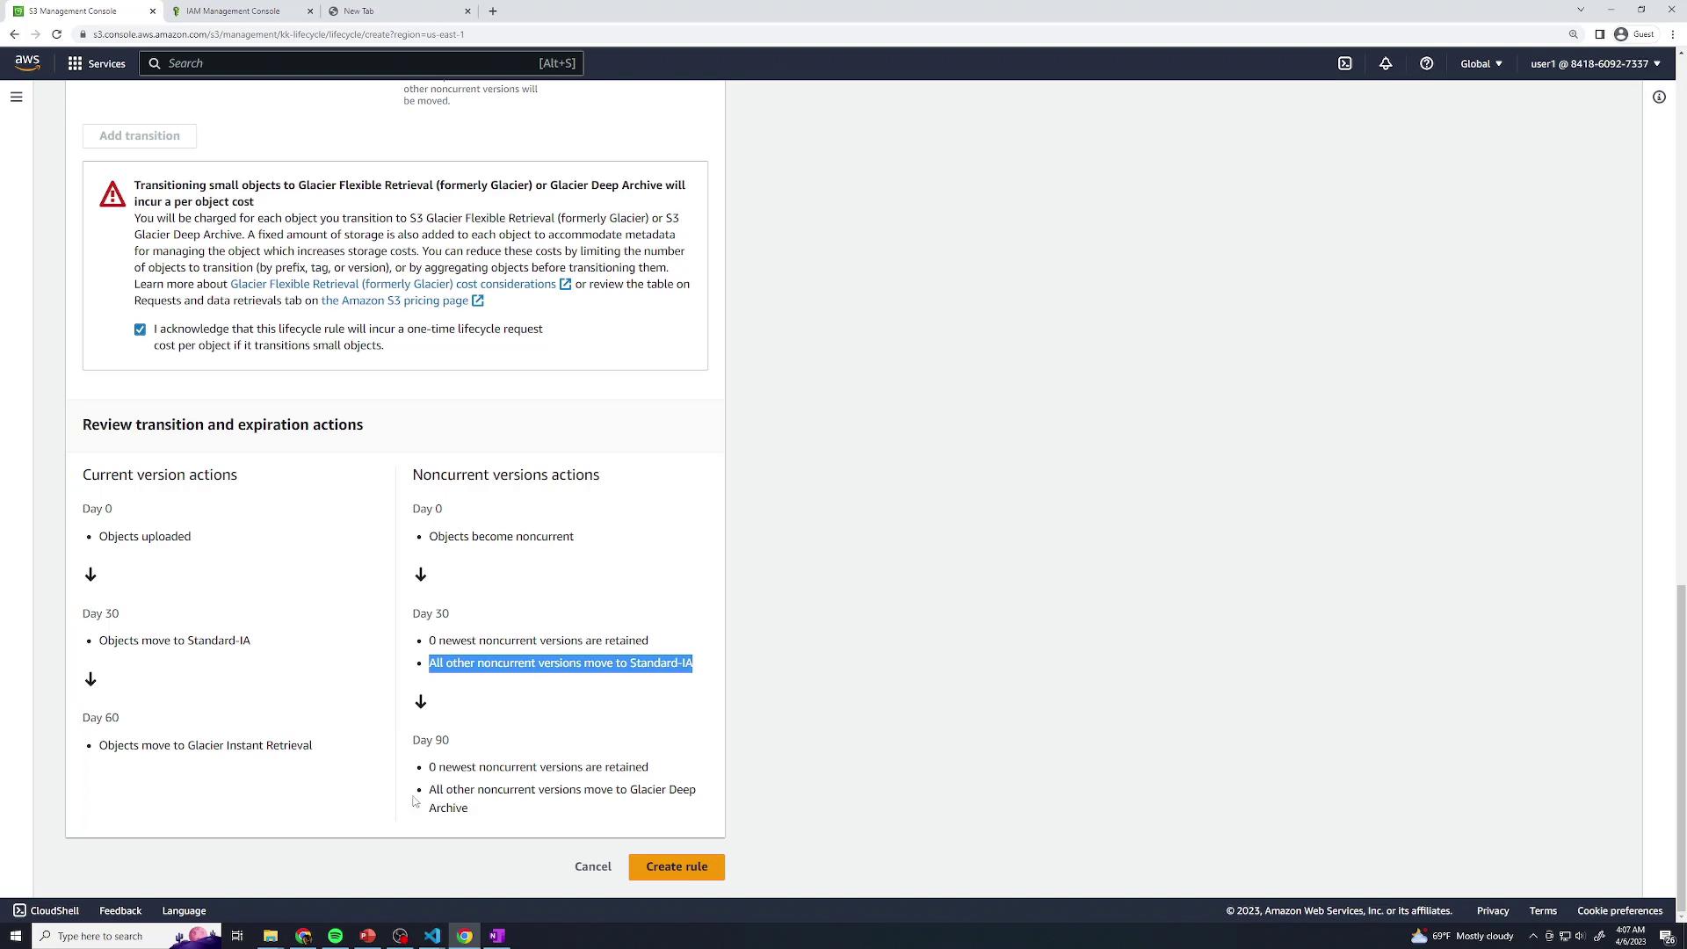The width and height of the screenshot is (1687, 949).
Task: Switch to the New Tab browser tab
Action: pos(358,11)
